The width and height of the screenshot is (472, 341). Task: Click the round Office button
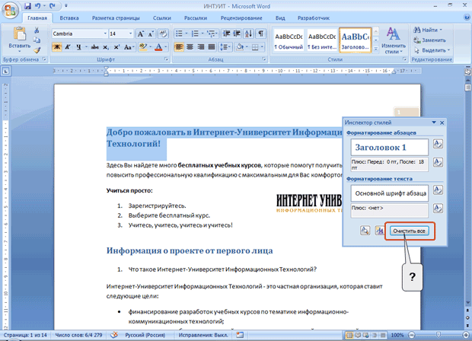[10, 10]
